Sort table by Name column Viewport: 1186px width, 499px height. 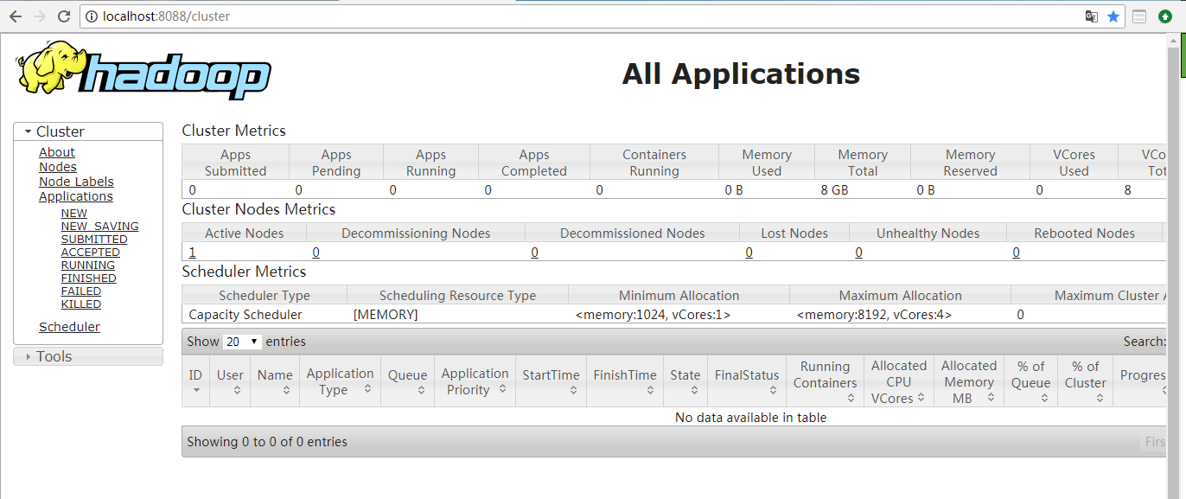pos(275,381)
